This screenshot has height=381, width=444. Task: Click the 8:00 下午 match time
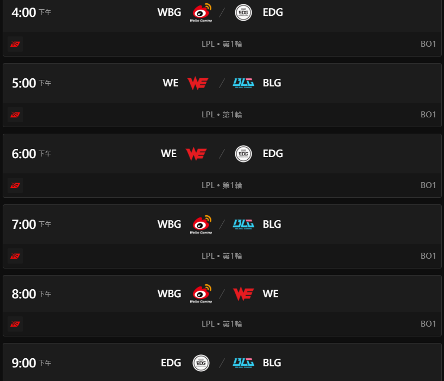[32, 294]
